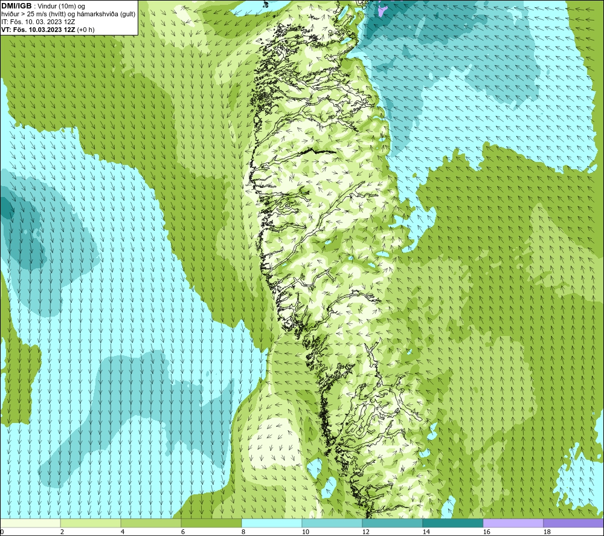604x536 pixels.
Task: Click the medium green 4-6 m/s swatch
Action: pos(151,523)
